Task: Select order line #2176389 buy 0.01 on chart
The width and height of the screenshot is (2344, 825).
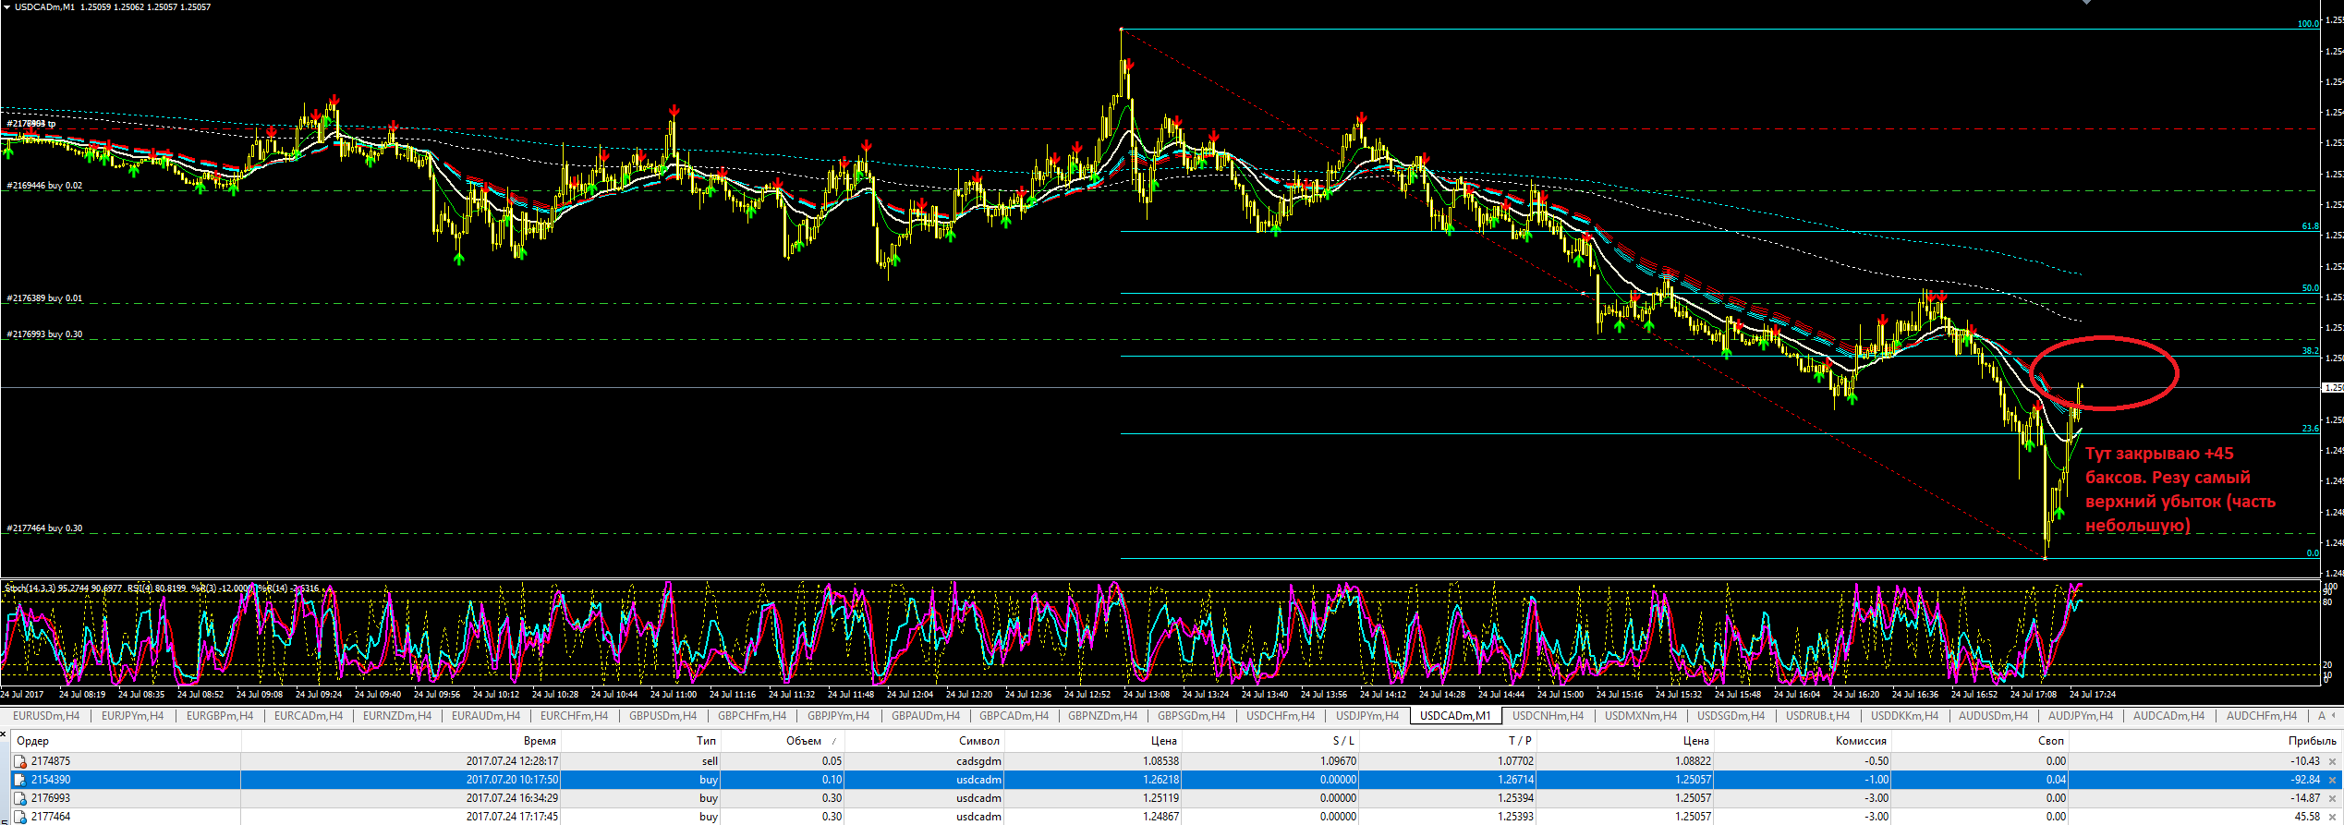Action: pos(44,298)
